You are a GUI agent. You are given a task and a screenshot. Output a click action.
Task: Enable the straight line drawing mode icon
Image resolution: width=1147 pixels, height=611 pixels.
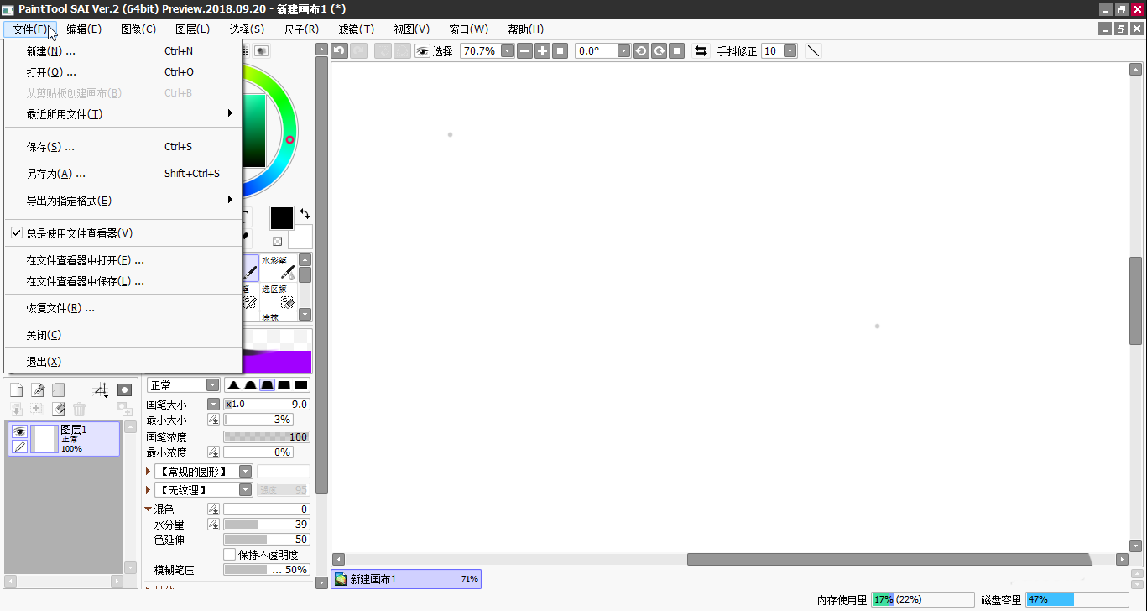pyautogui.click(x=813, y=51)
